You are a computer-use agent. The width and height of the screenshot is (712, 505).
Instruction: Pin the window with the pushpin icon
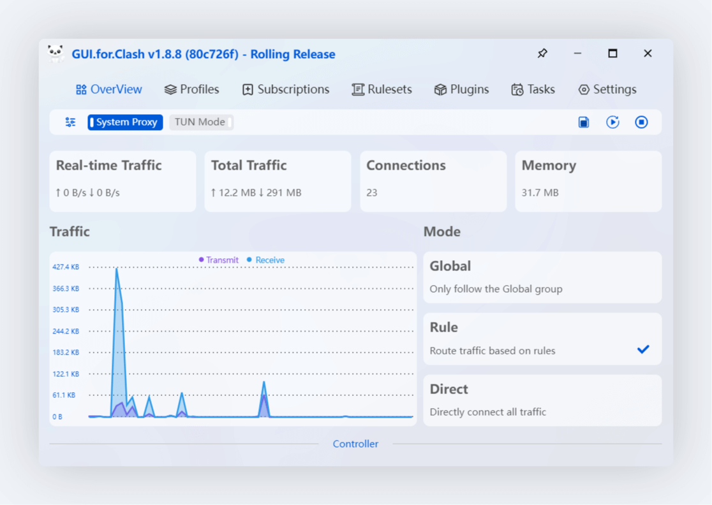pos(542,54)
